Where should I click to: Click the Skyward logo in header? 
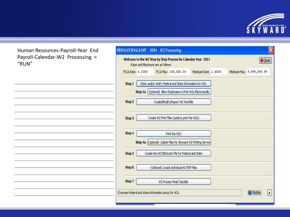point(266,23)
